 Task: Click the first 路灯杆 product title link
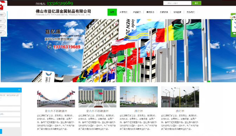[x=139, y=111]
